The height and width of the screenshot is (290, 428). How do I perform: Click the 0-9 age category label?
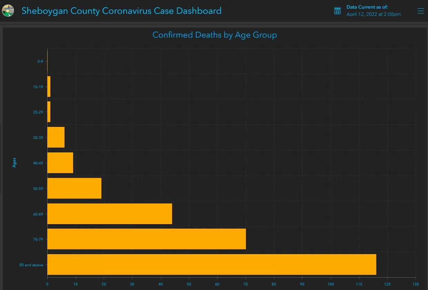40,61
